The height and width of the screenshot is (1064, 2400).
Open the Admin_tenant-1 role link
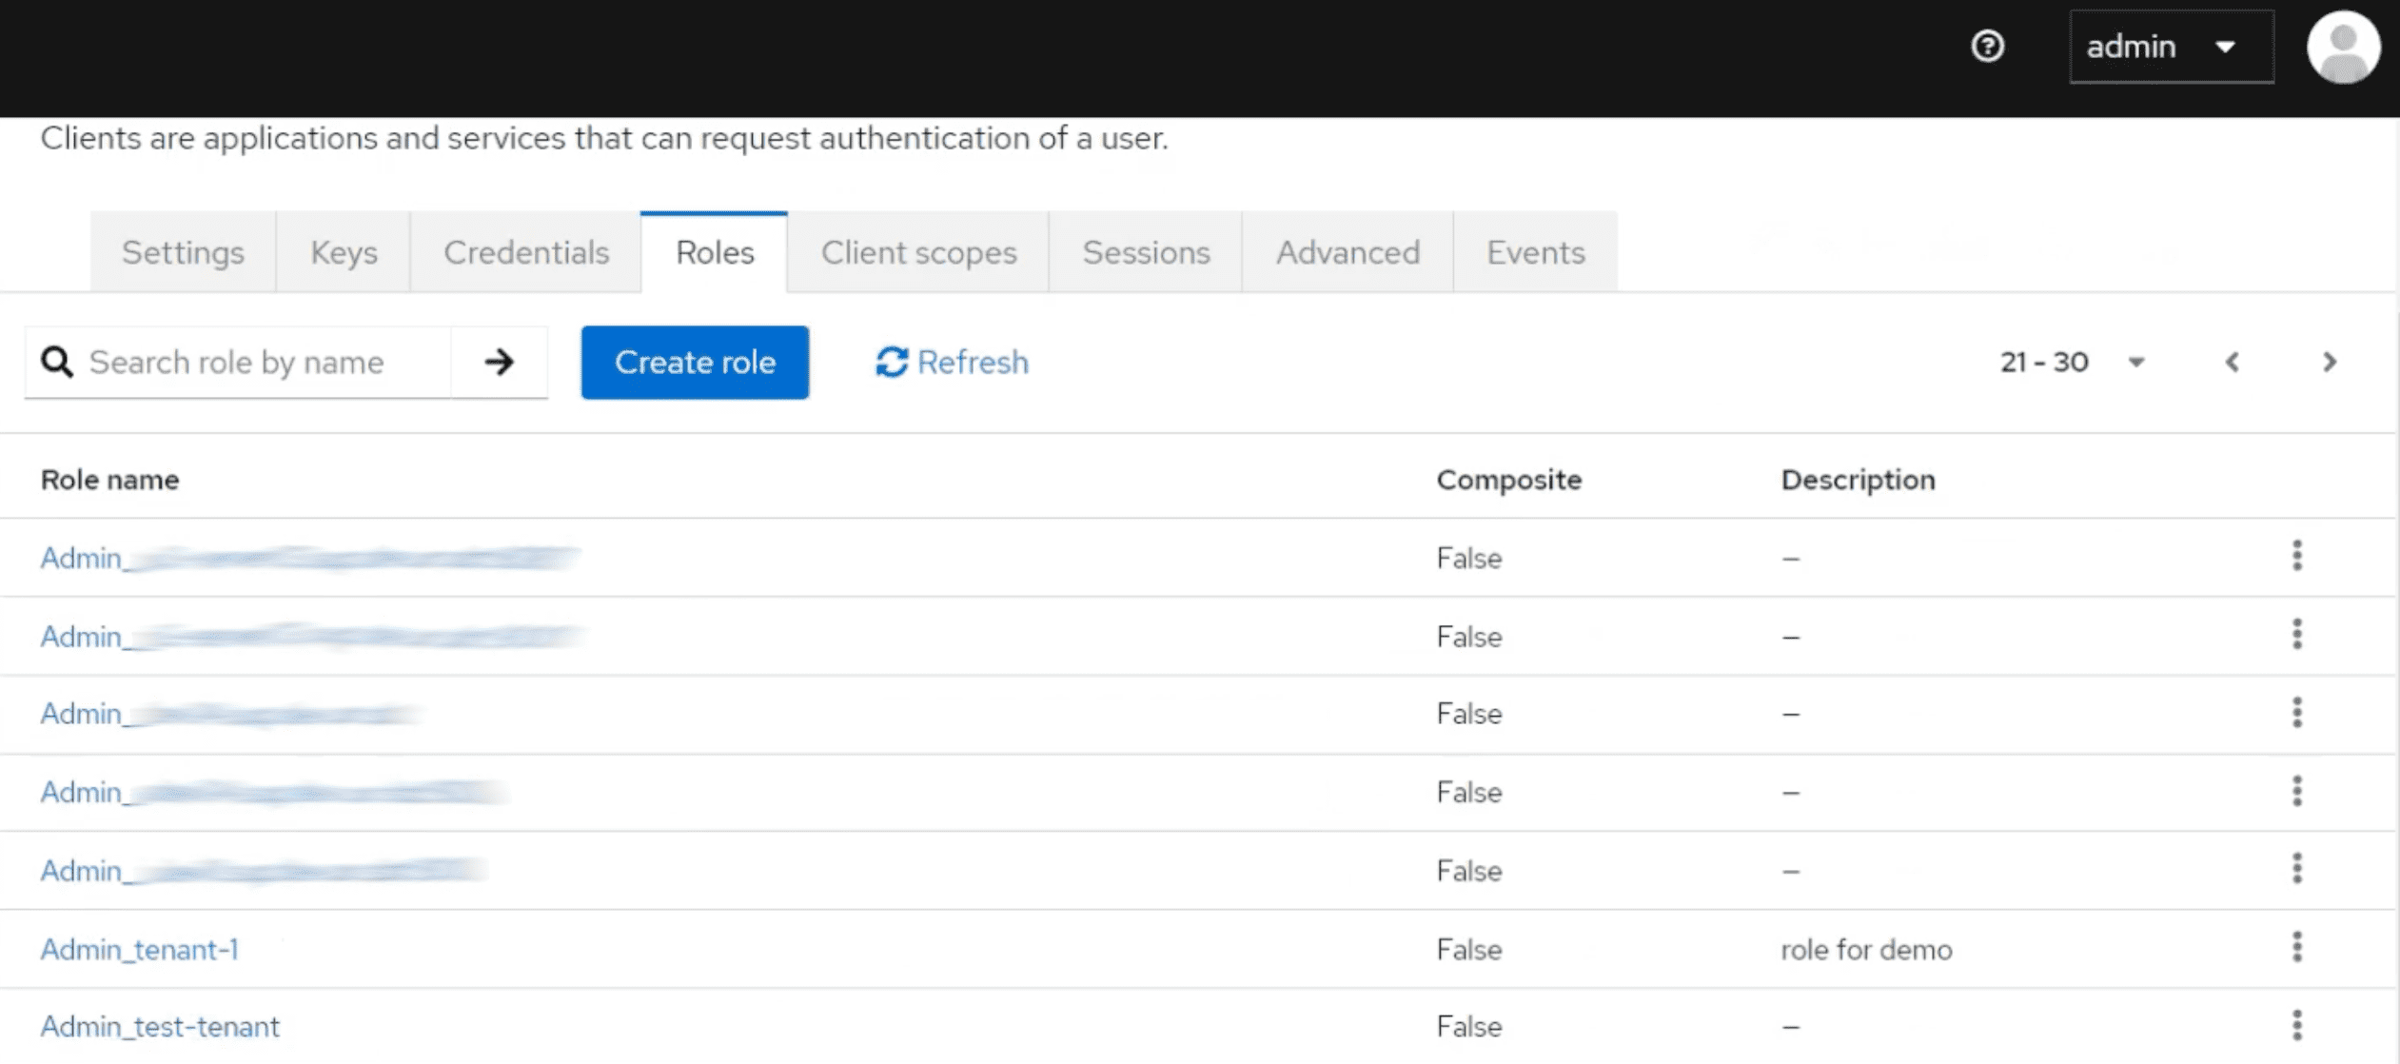[x=139, y=949]
